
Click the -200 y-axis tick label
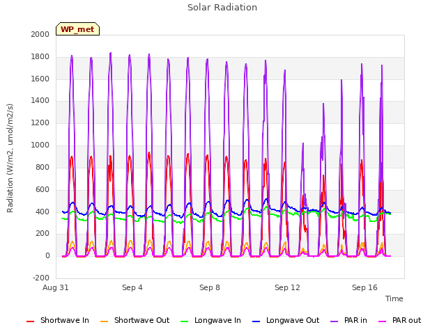pyautogui.click(x=41, y=278)
